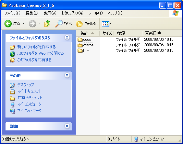This screenshot has height=144, width=183.
Task: Click the Up folder icon in toolbar
Action: (x=47, y=24)
